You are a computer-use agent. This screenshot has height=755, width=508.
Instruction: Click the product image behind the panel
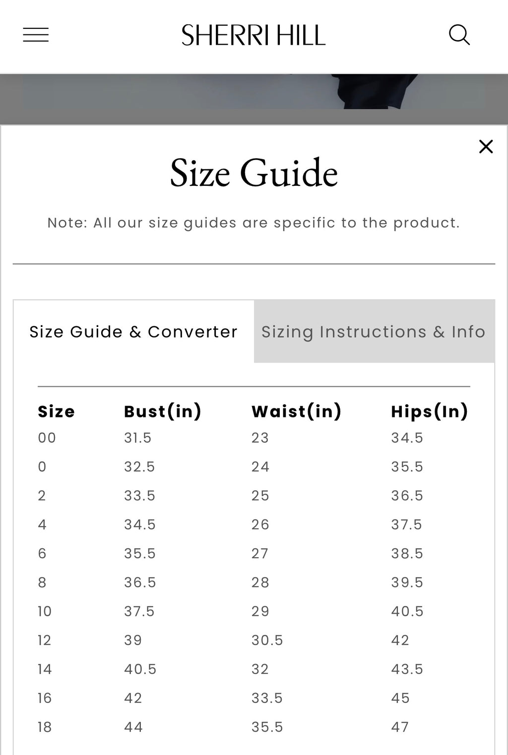click(x=254, y=92)
